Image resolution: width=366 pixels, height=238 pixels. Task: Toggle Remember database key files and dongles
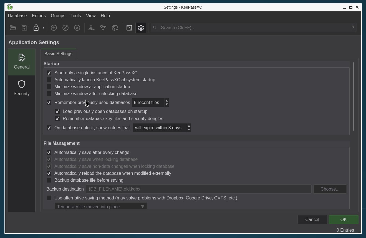click(x=57, y=118)
